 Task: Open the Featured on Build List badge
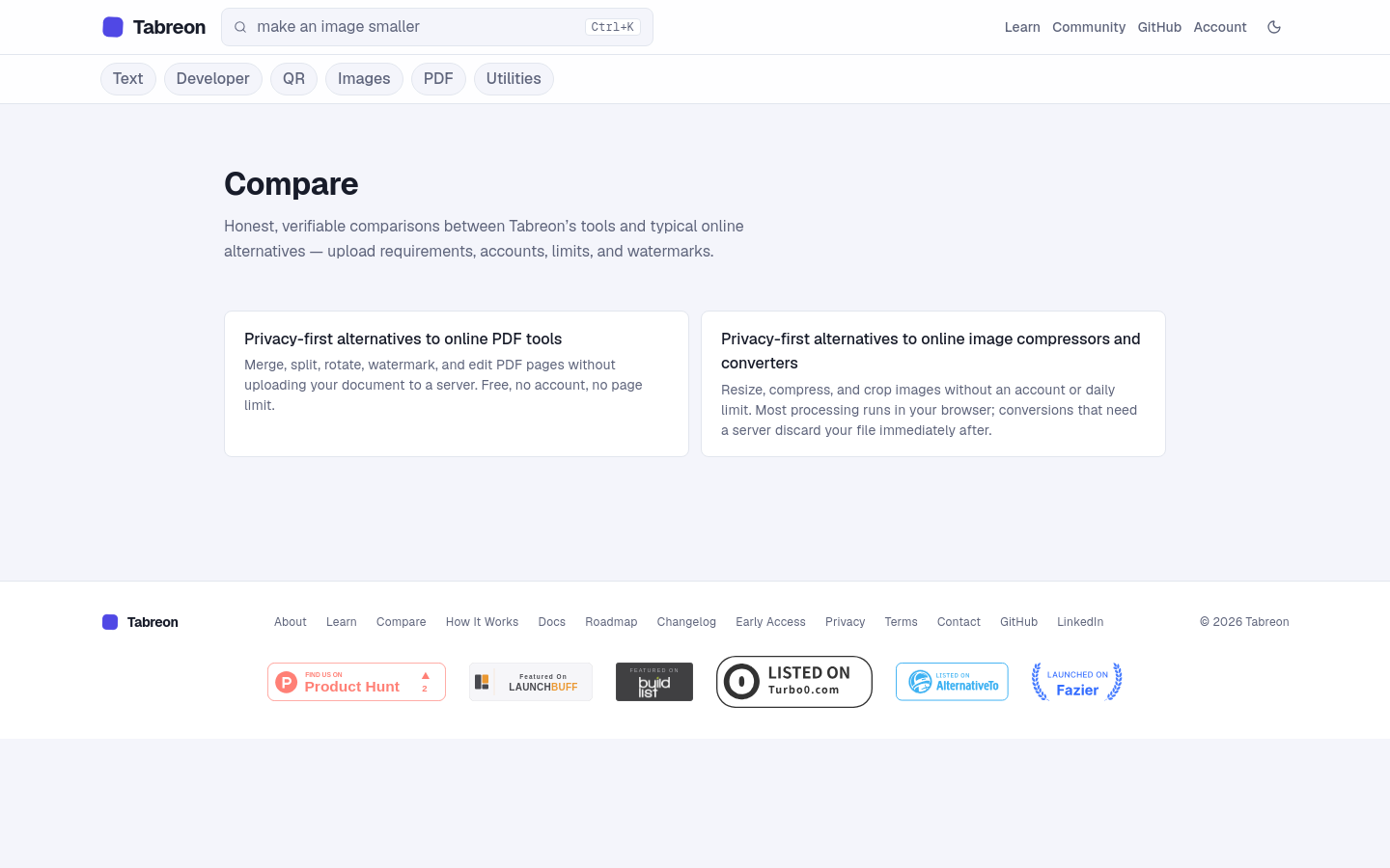point(654,682)
